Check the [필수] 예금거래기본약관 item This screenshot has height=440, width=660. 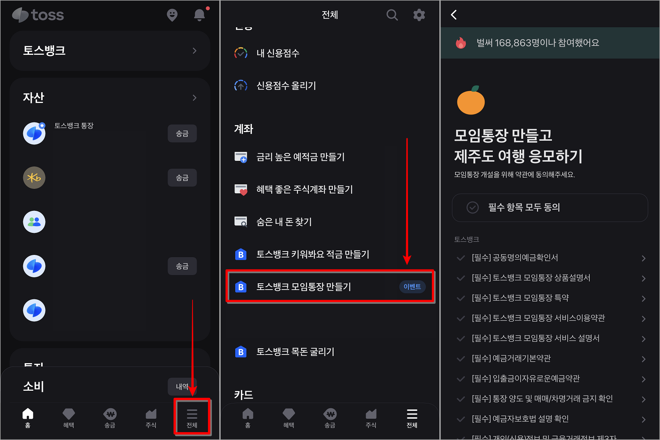[x=461, y=359]
